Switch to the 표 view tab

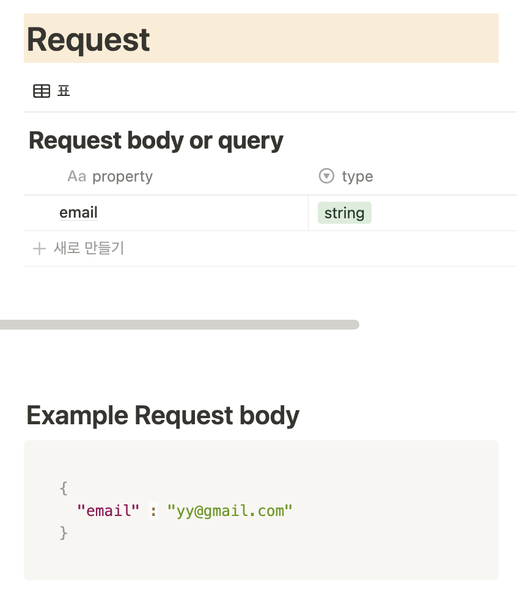click(x=64, y=92)
